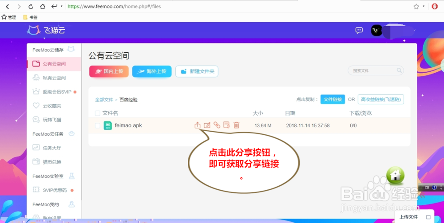Click the share icon for feimao.apk
This screenshot has height=223, width=444.
[x=198, y=125]
